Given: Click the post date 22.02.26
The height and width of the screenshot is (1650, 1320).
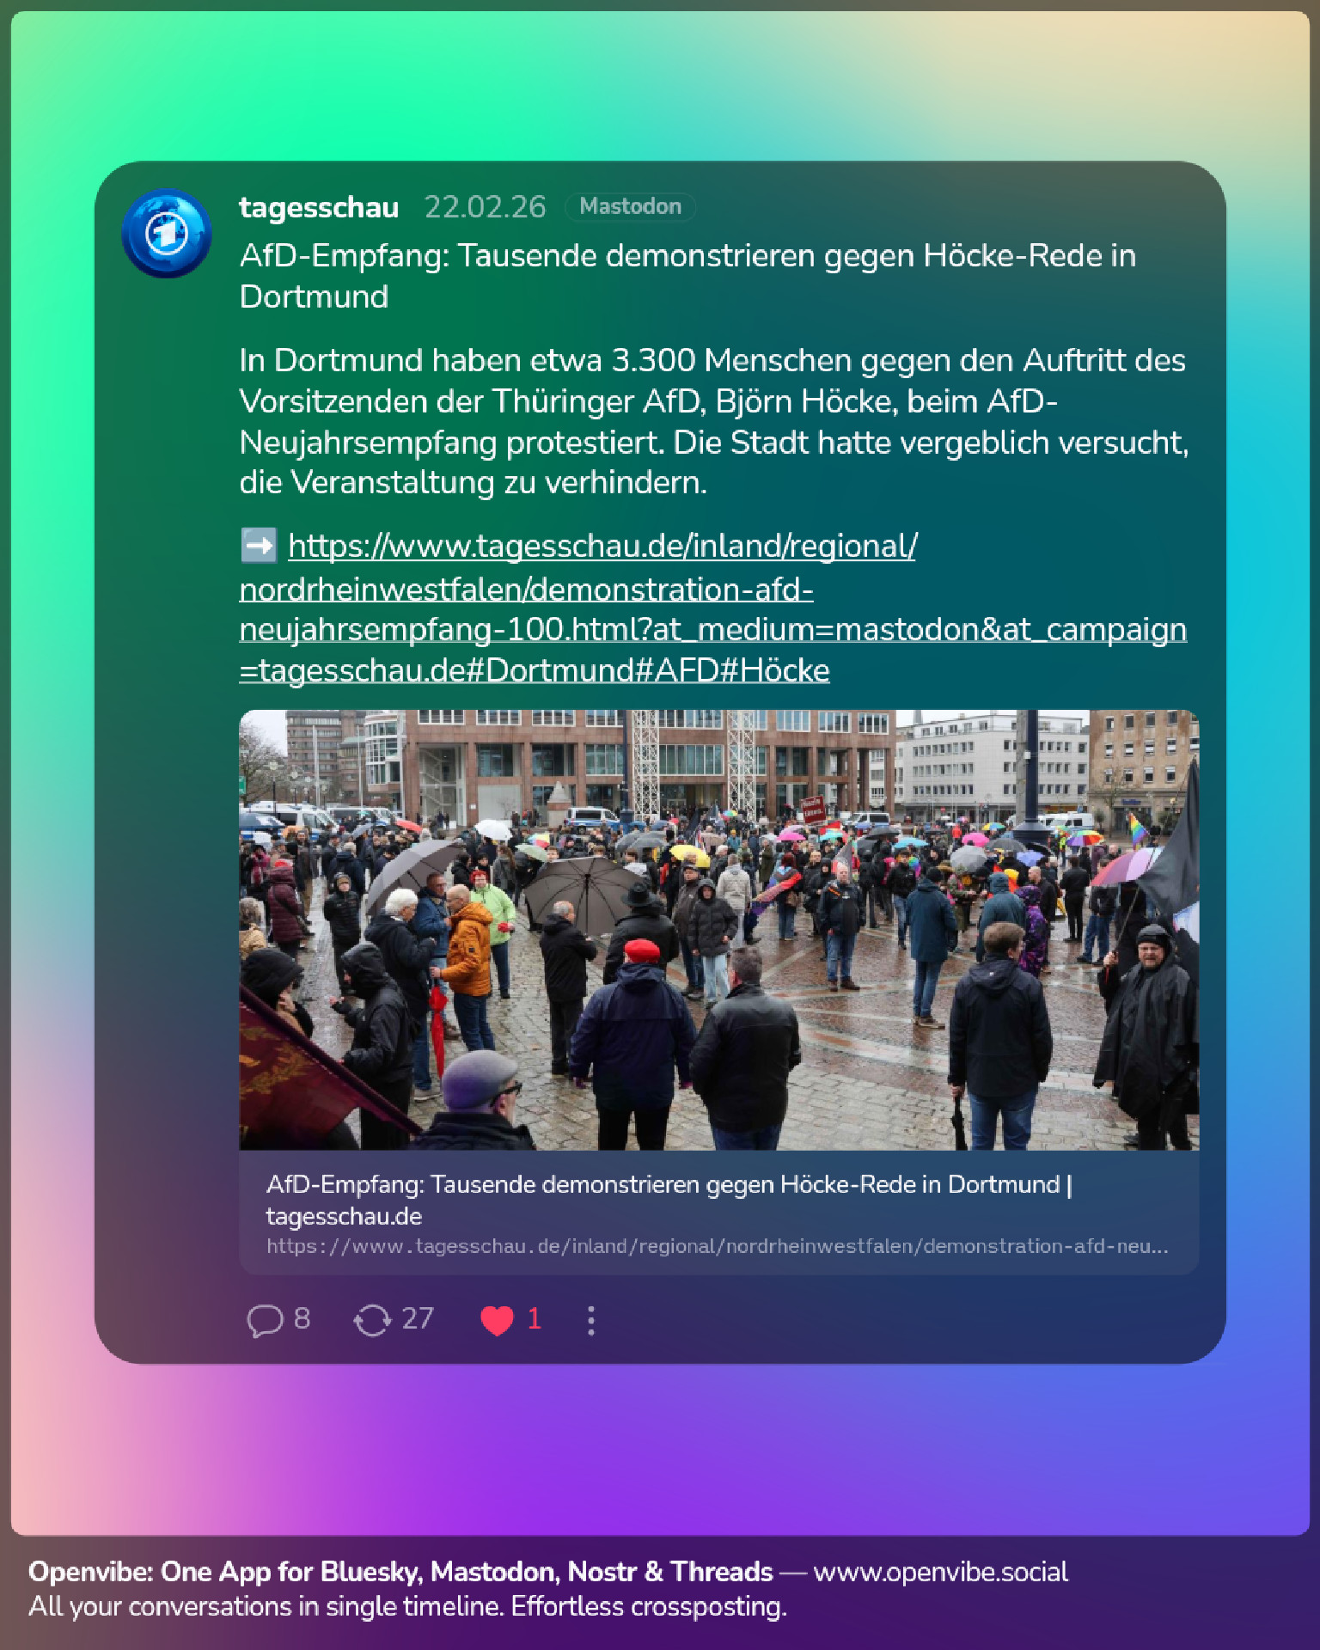Looking at the screenshot, I should pyautogui.click(x=485, y=207).
